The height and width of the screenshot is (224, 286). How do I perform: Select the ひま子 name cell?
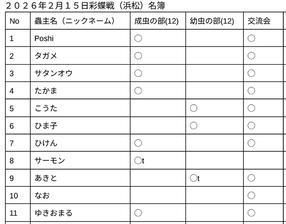click(80, 126)
